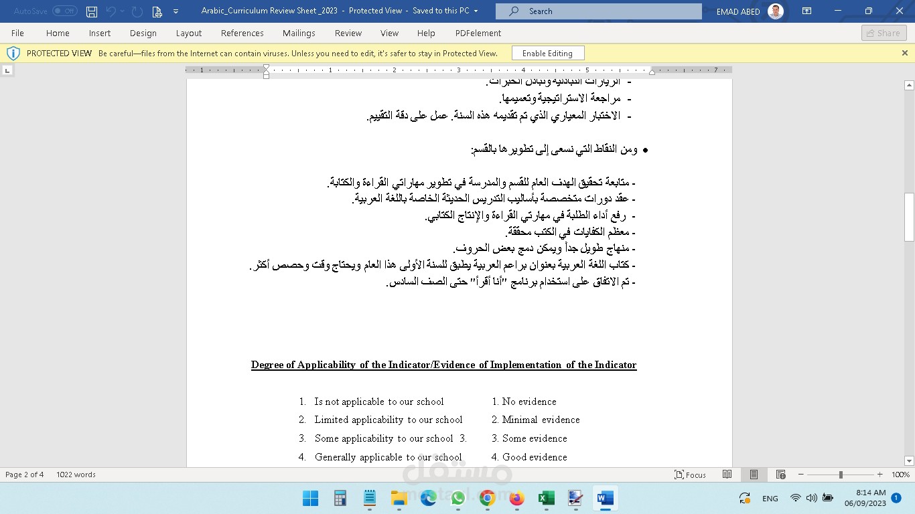Click the text "Limited applicability to our school"
The image size is (915, 514).
click(389, 420)
